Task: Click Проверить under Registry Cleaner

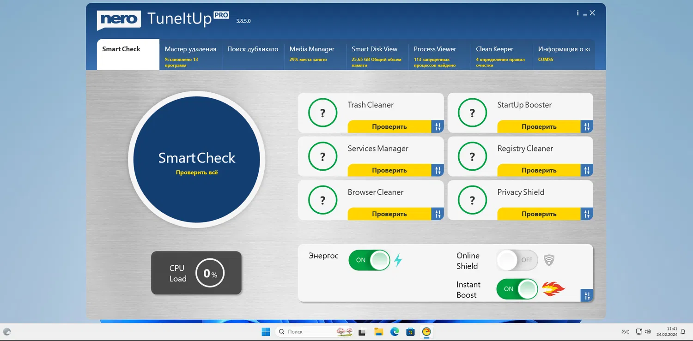Action: 539,170
